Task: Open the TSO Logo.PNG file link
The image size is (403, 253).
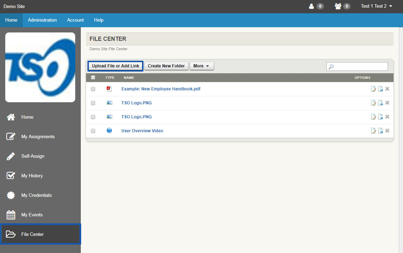Action: [x=136, y=103]
